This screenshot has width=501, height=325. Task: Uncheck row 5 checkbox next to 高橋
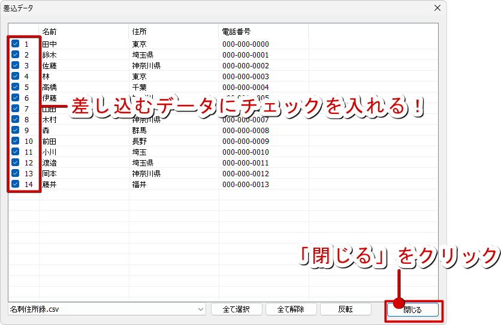pos(16,87)
